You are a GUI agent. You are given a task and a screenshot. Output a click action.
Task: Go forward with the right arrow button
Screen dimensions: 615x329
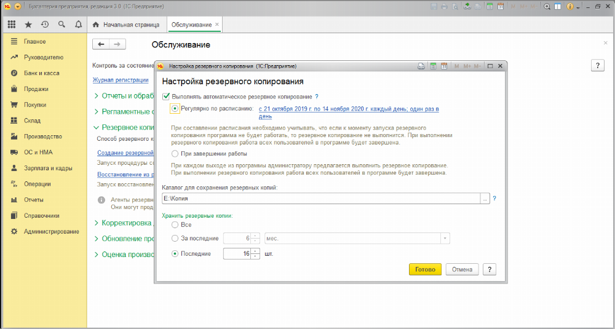(117, 44)
